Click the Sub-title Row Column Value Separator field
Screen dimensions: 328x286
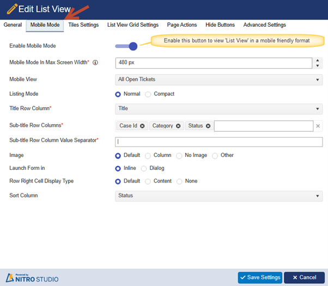(x=218, y=142)
